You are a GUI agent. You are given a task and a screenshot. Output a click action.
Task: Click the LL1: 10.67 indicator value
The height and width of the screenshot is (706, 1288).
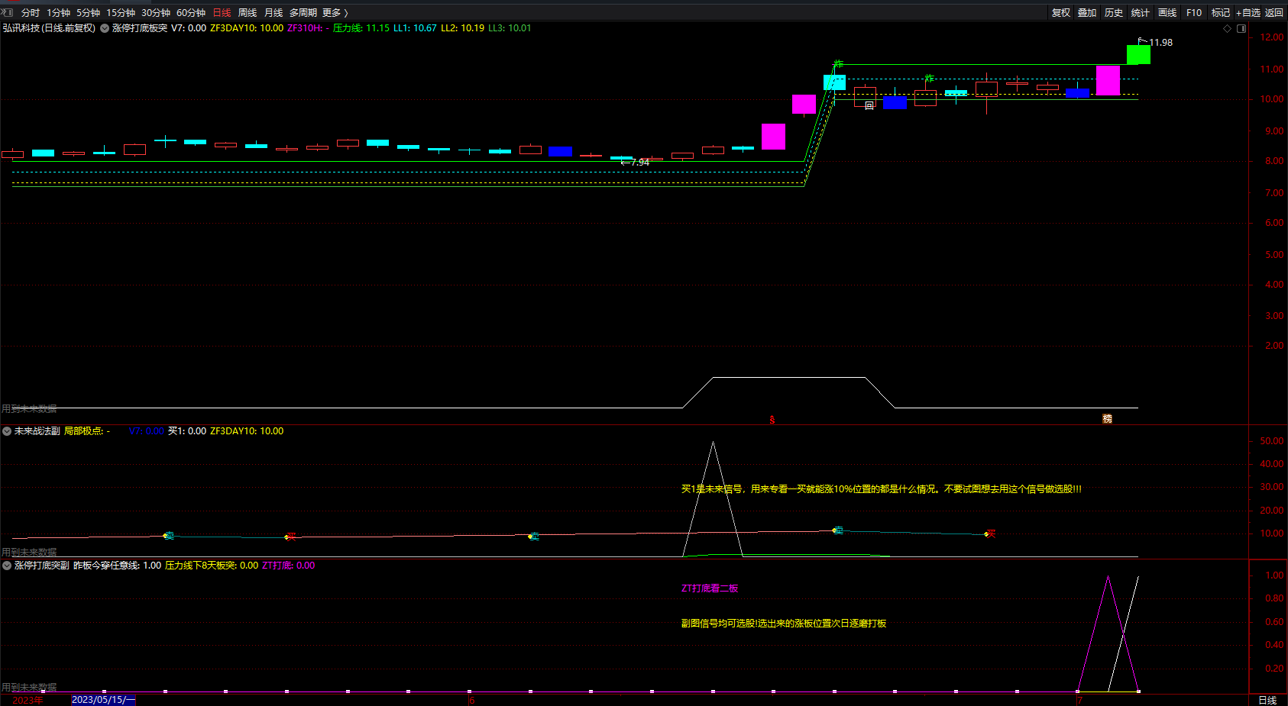(415, 28)
